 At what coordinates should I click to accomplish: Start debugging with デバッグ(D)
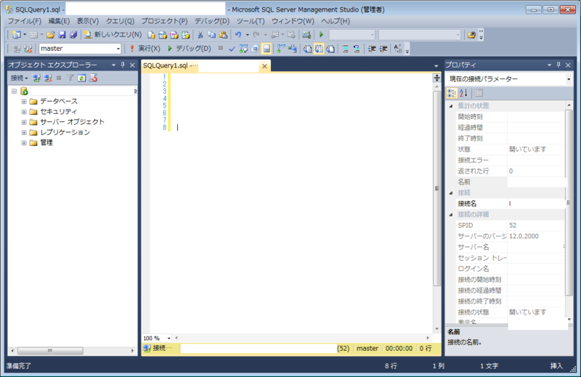click(189, 49)
